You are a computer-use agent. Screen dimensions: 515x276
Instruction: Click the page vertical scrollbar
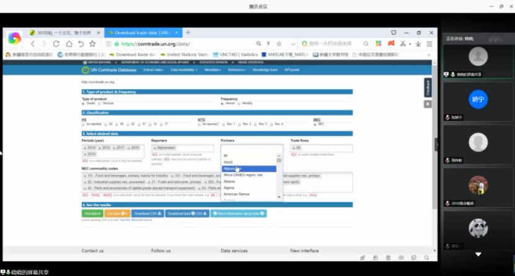[434, 136]
